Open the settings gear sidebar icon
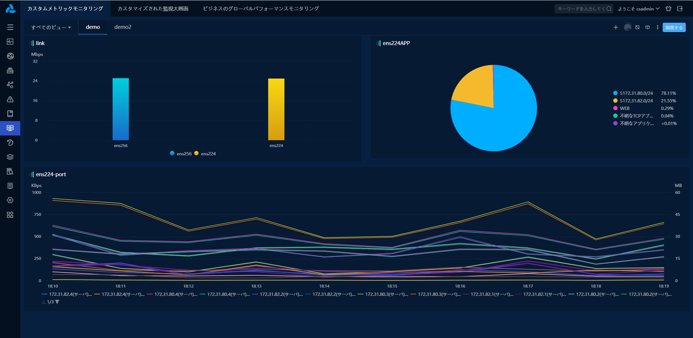This screenshot has width=693, height=338. (x=10, y=200)
